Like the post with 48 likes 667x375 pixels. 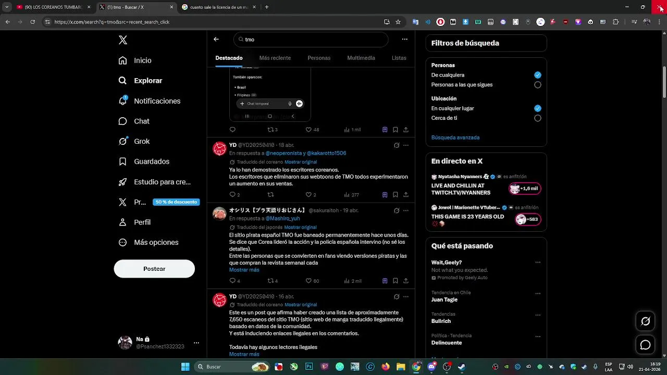point(312,130)
